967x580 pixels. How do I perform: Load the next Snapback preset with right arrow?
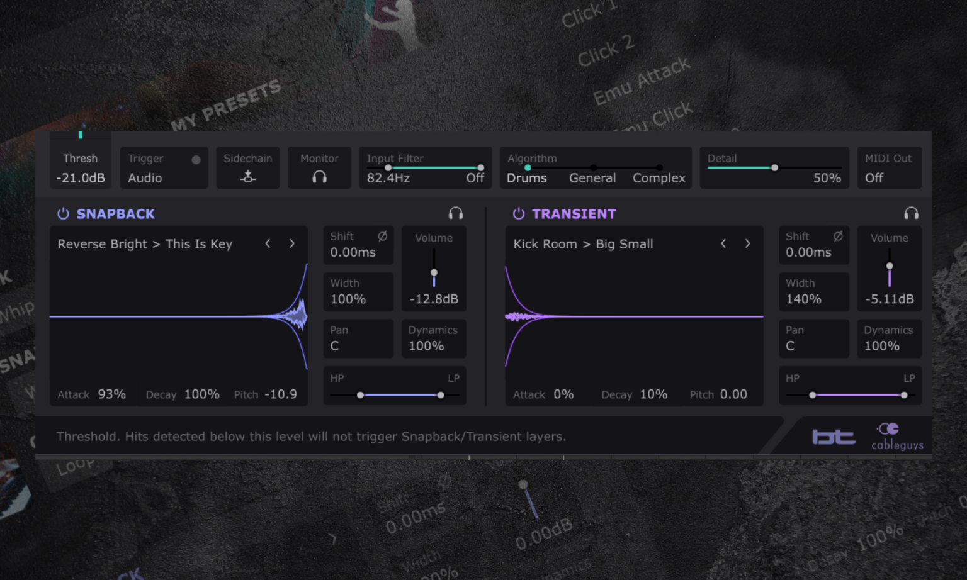(292, 243)
